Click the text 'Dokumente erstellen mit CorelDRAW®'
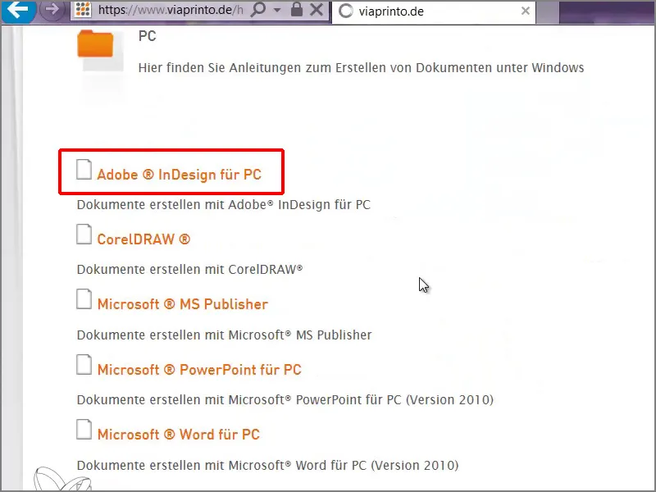The height and width of the screenshot is (492, 656). [x=190, y=270]
